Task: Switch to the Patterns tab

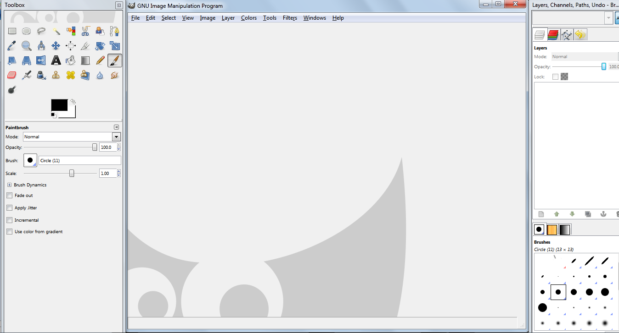Action: (x=552, y=229)
